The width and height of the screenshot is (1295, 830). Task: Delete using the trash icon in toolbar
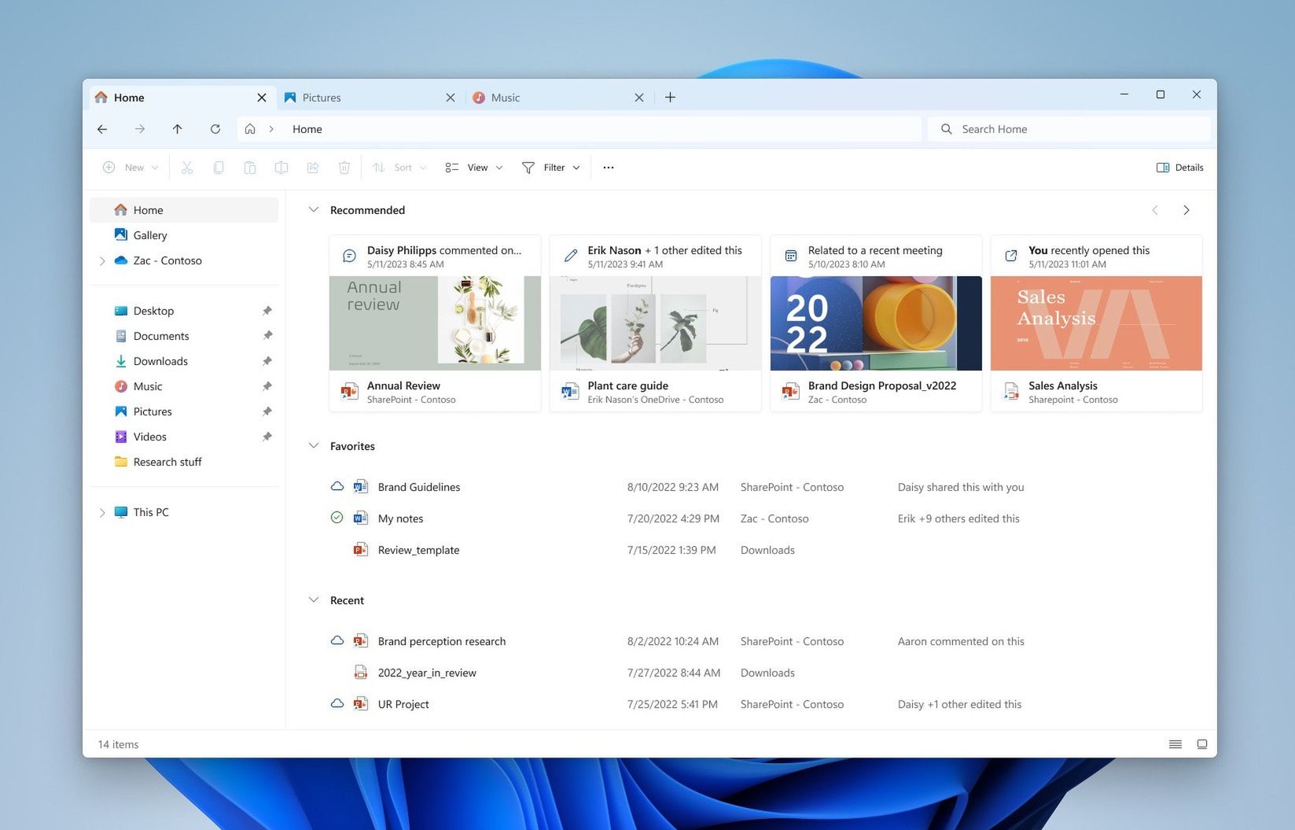pos(344,167)
